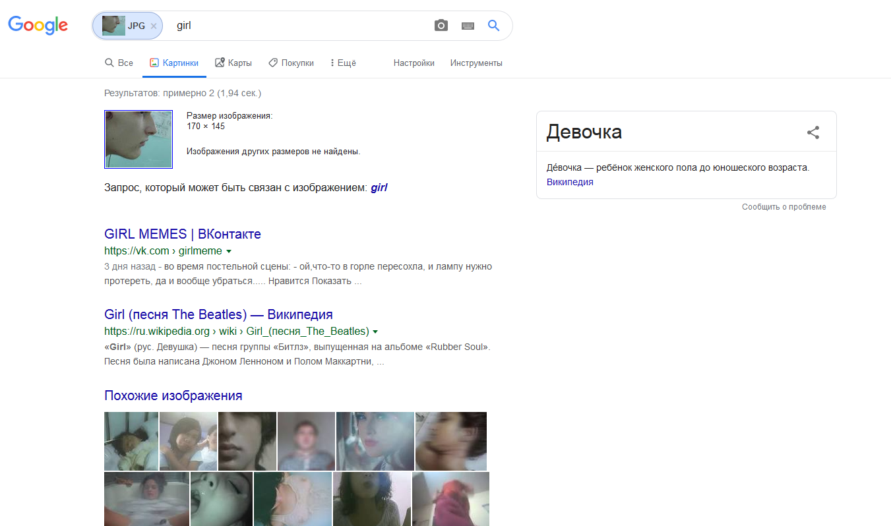The image size is (891, 526).
Task: Open Настройки menu
Action: pyautogui.click(x=414, y=63)
